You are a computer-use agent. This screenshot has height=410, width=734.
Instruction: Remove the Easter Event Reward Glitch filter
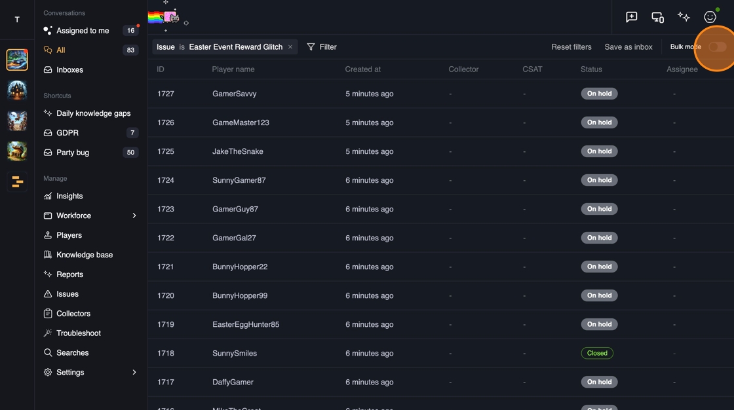click(290, 47)
